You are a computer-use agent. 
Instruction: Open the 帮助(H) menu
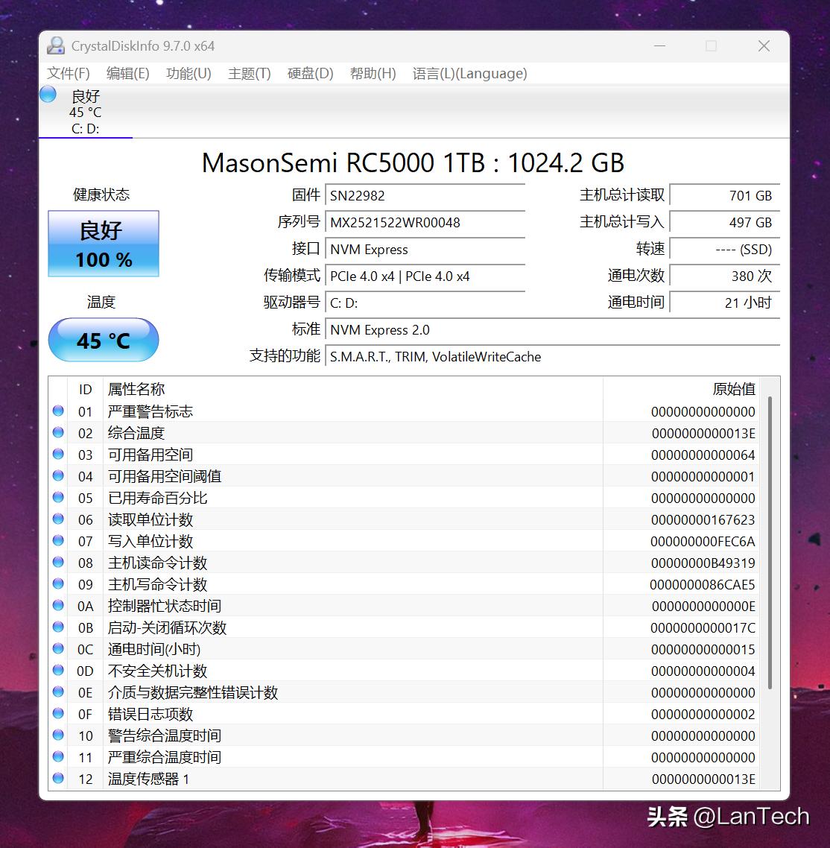point(373,73)
